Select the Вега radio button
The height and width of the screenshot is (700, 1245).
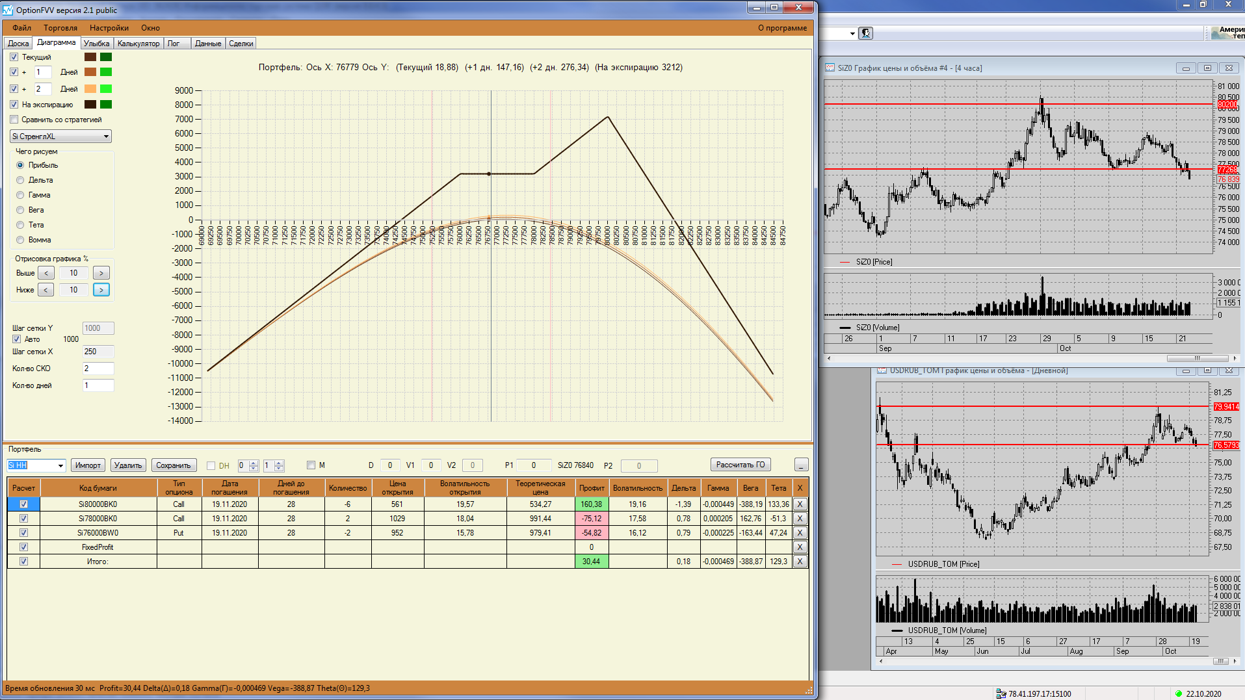pos(20,210)
